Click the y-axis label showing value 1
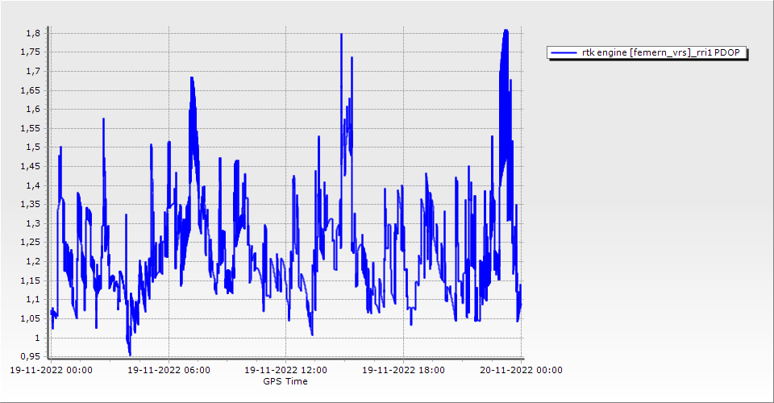The image size is (774, 403). [37, 337]
